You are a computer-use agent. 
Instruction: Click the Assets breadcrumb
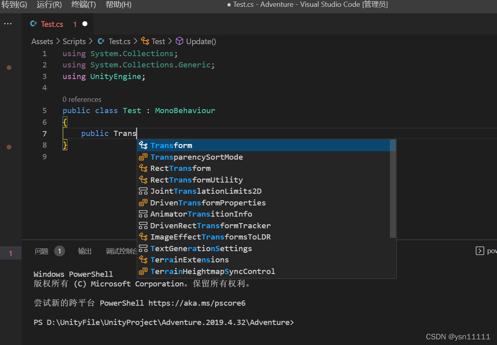point(42,41)
